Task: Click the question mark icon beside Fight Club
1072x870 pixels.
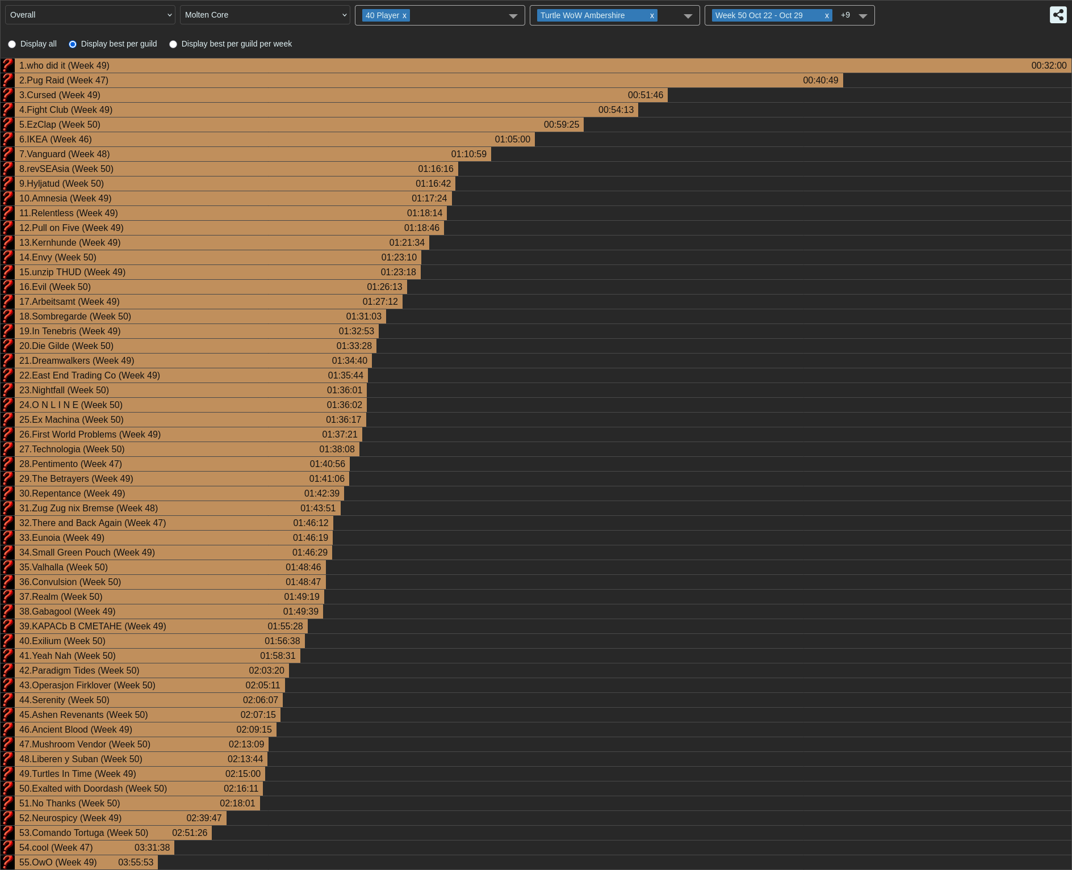Action: pyautogui.click(x=7, y=110)
